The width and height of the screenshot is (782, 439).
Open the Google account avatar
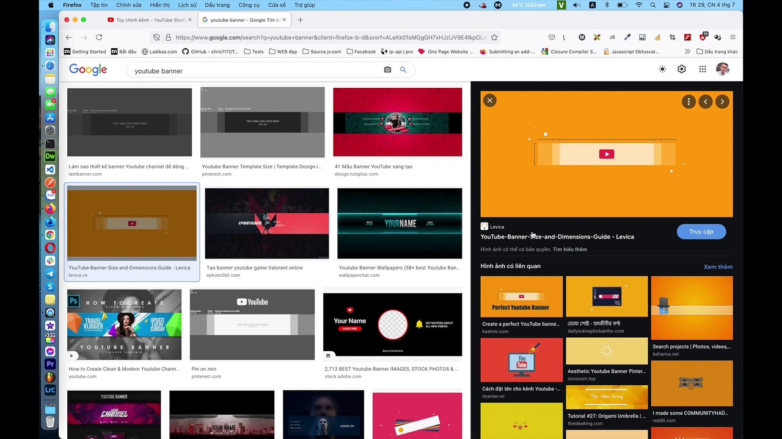coord(723,70)
